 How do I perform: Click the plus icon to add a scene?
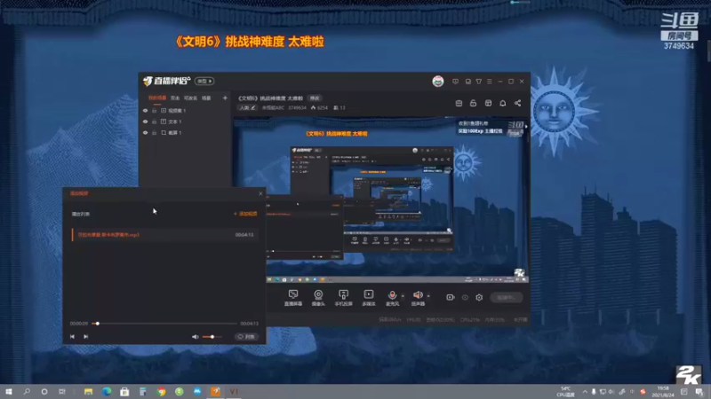point(225,98)
